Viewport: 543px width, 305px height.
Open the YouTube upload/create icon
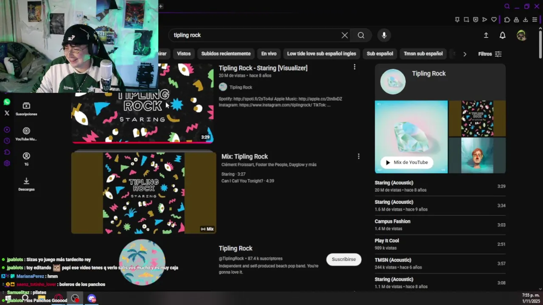point(486,36)
